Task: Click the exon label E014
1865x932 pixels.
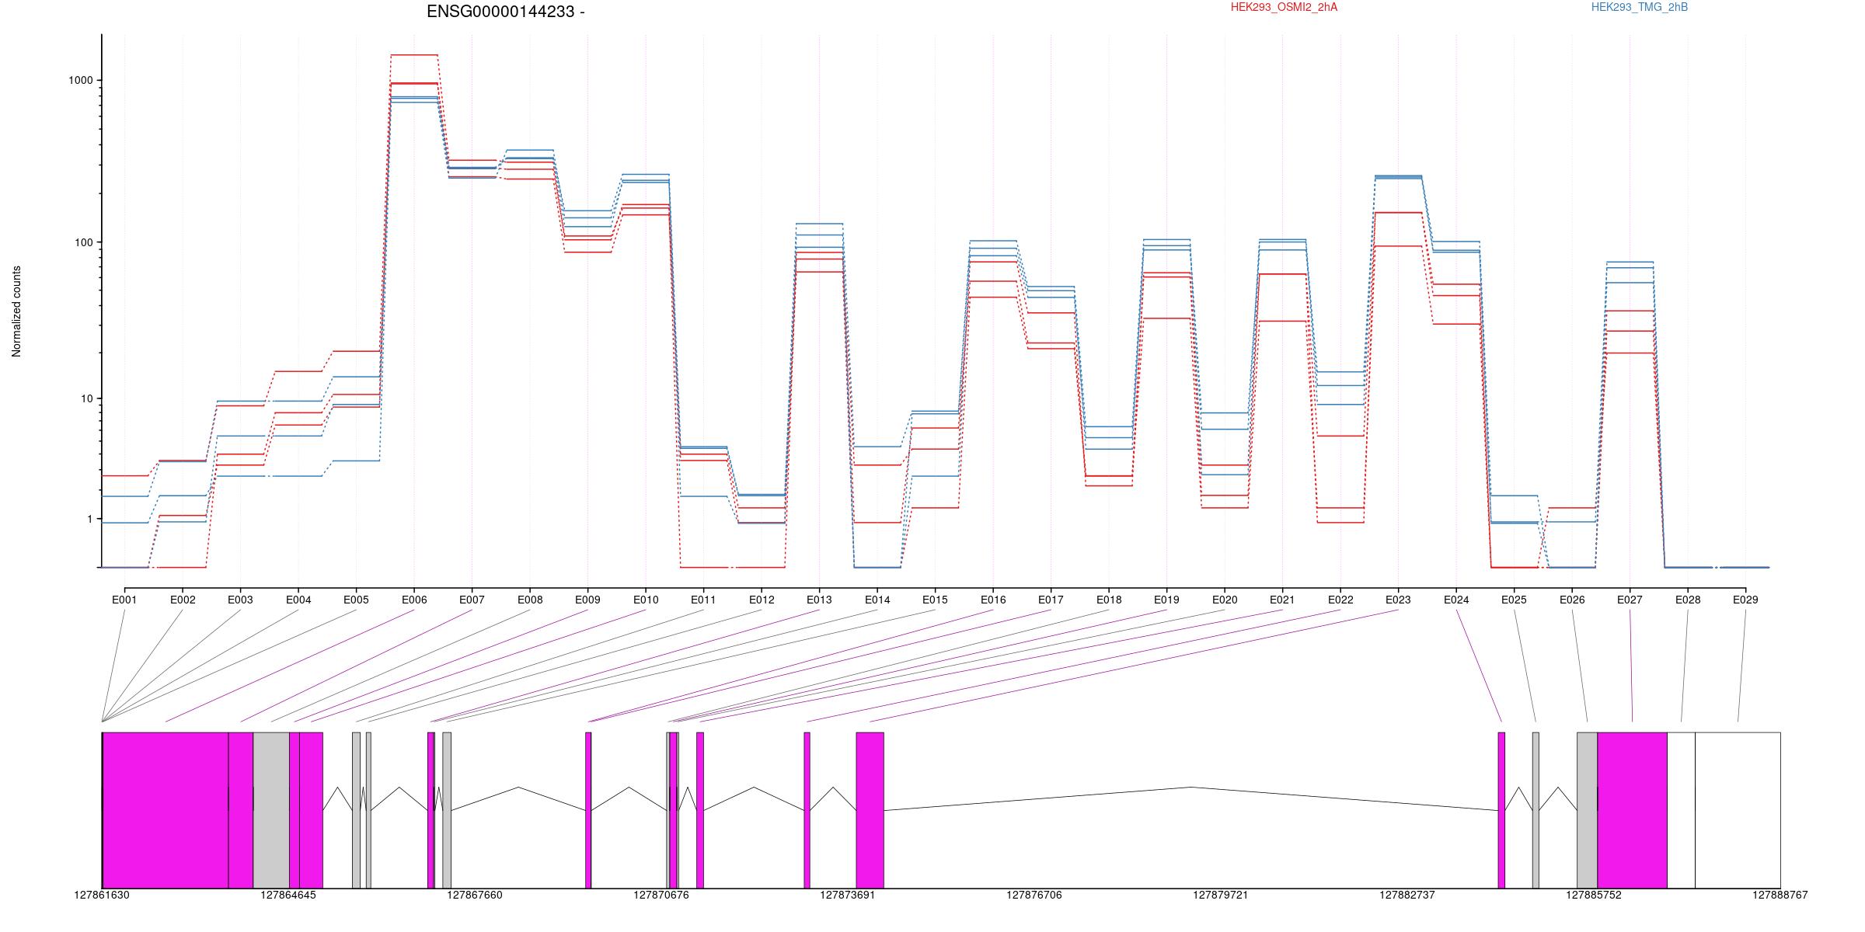Action: click(877, 600)
